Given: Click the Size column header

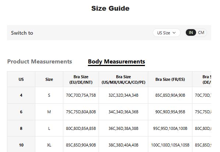Looking at the screenshot, I should click(49, 79).
